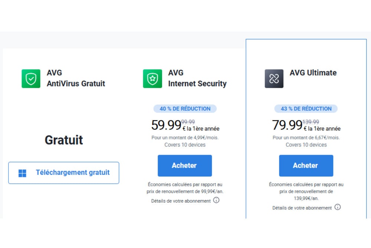Image resolution: width=371 pixels, height=248 pixels.
Task: Select the AVG Internet Security title
Action: [197, 78]
